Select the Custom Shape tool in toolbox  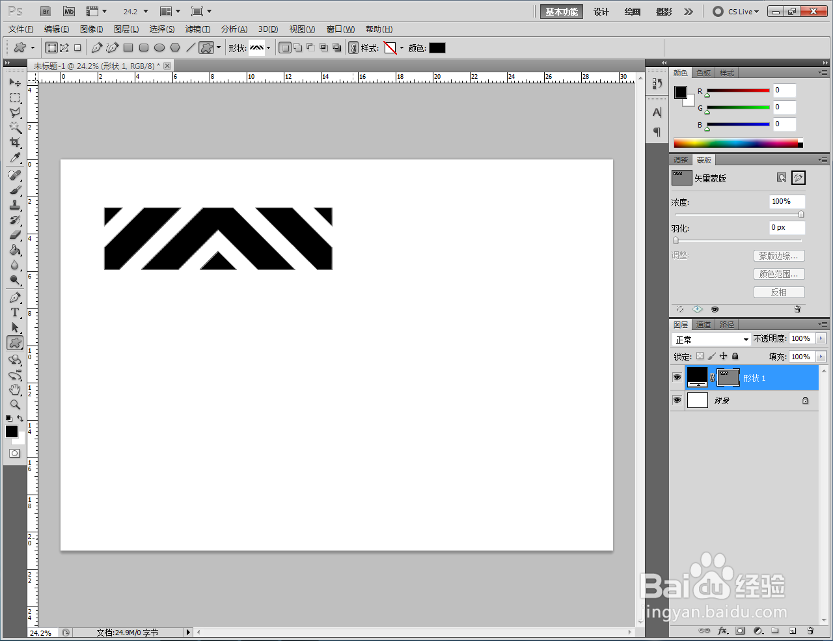(x=15, y=342)
